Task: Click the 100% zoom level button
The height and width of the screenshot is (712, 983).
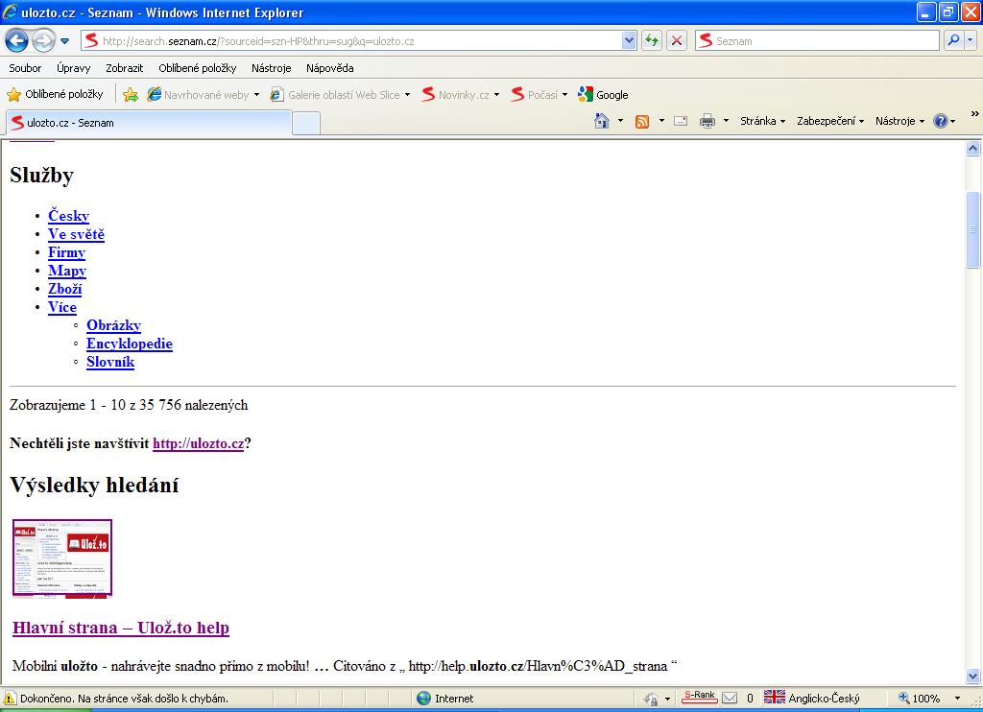Action: pyautogui.click(x=920, y=699)
